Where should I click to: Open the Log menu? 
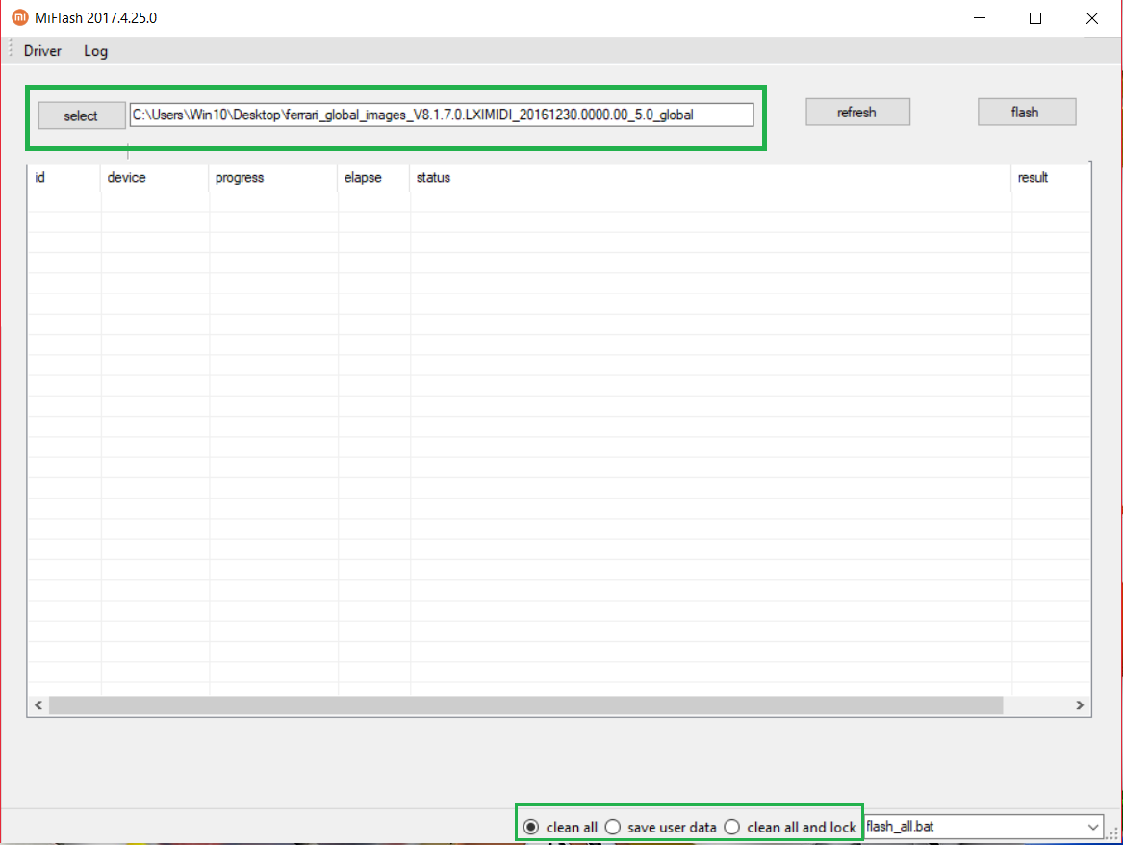pos(95,51)
